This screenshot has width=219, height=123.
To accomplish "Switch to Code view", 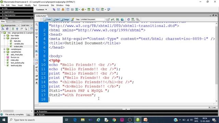I will tap(47, 19).
